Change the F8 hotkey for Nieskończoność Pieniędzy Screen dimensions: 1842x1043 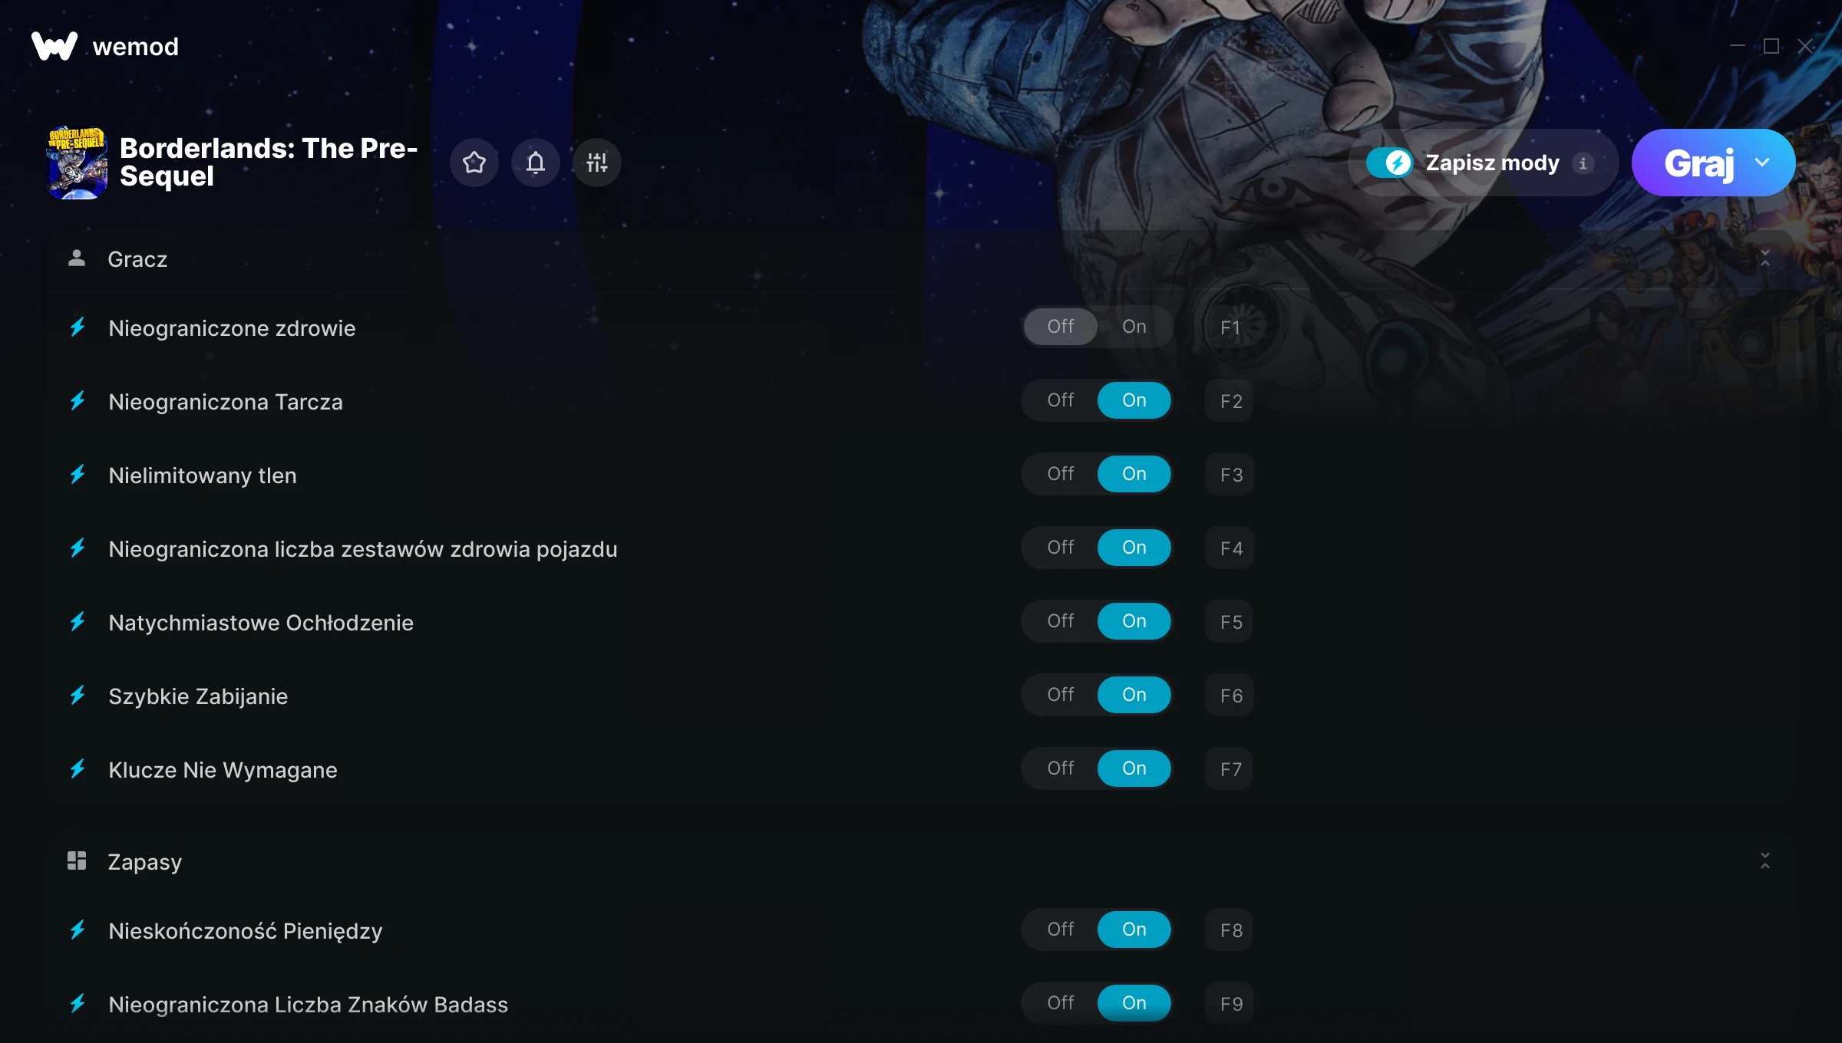click(1230, 930)
